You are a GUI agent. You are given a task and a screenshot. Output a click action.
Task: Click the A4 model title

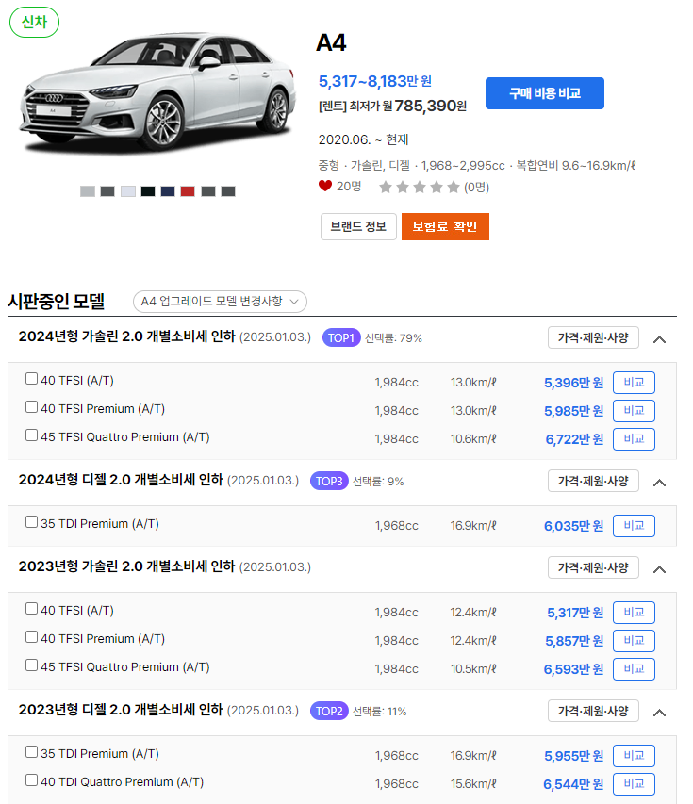coord(331,42)
